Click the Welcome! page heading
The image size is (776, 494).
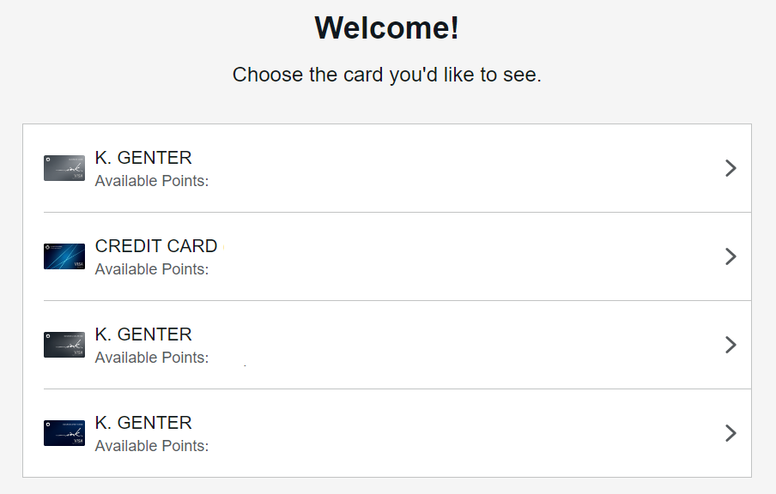tap(387, 27)
